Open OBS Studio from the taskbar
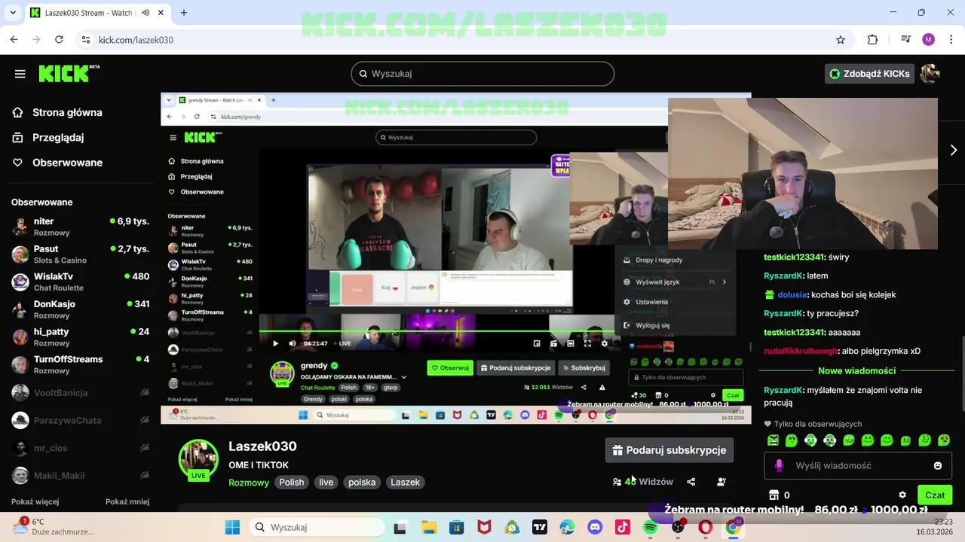965x542 pixels. 678,527
